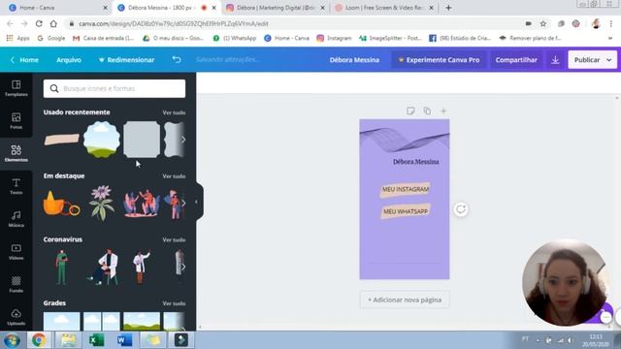Open Word from the taskbar
The height and width of the screenshot is (349, 621).
tap(125, 340)
